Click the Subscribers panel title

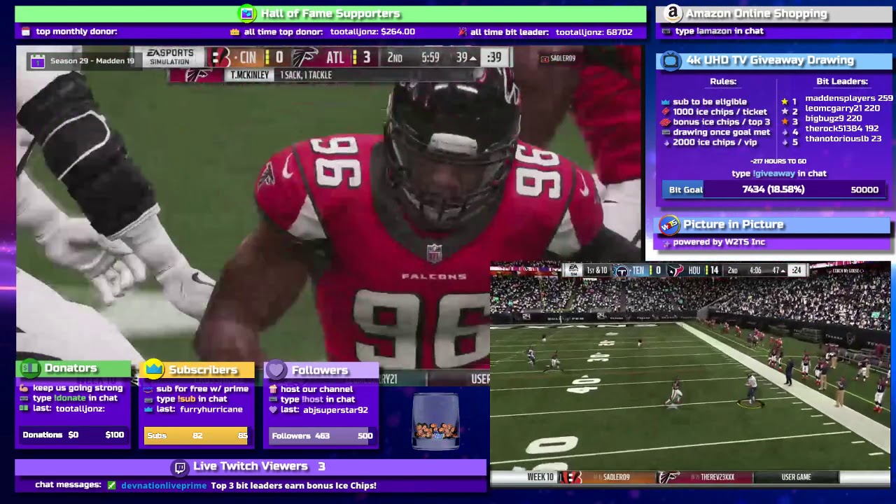tap(203, 370)
